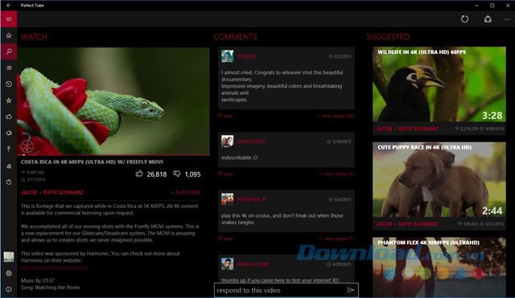Open SINGH LEONE commenter profile
Viewport: 515px width, 298px height.
point(253,264)
